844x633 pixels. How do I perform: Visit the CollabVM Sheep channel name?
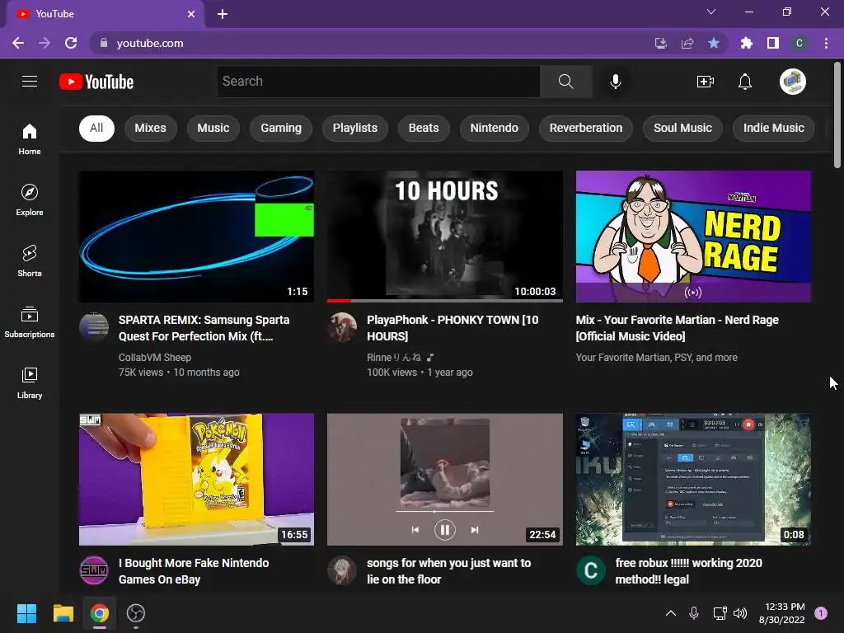tap(155, 358)
